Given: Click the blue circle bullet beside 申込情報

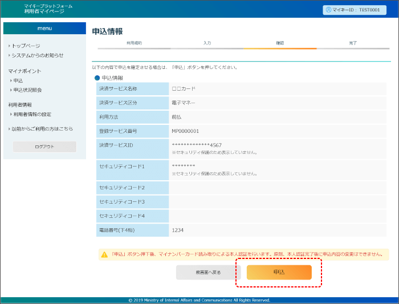Looking at the screenshot, I should pyautogui.click(x=97, y=78).
